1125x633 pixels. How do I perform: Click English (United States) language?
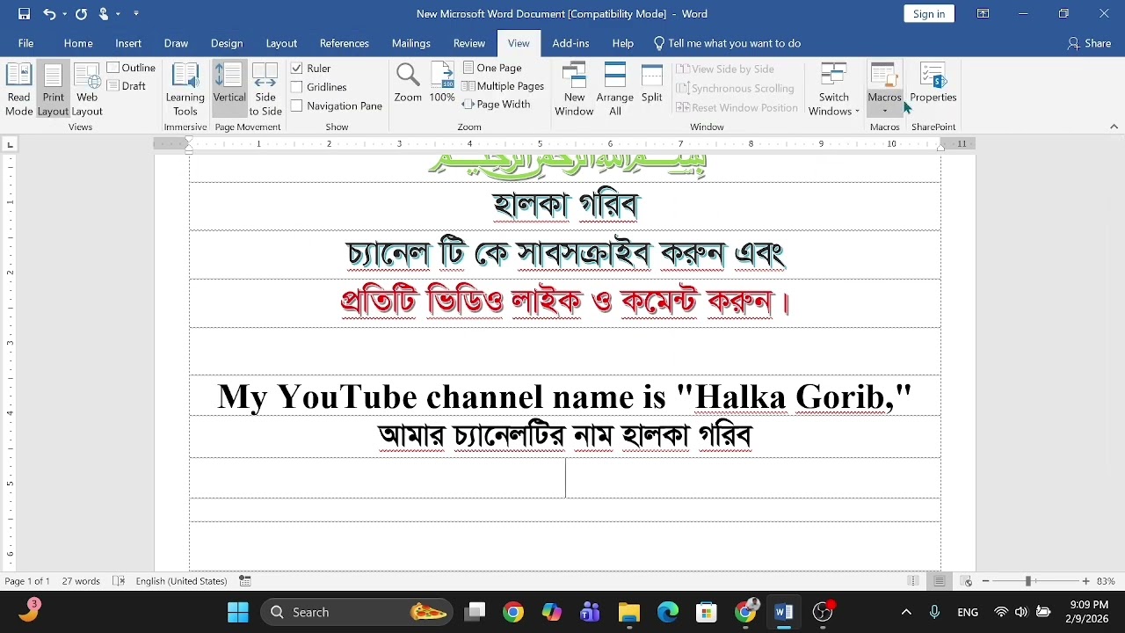coord(181,581)
